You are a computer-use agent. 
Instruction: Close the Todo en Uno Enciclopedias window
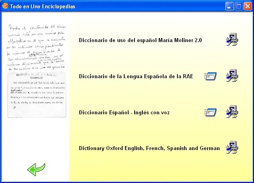(248, 6)
